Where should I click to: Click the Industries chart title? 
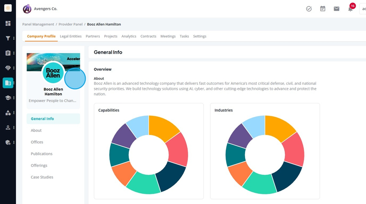pos(224,110)
